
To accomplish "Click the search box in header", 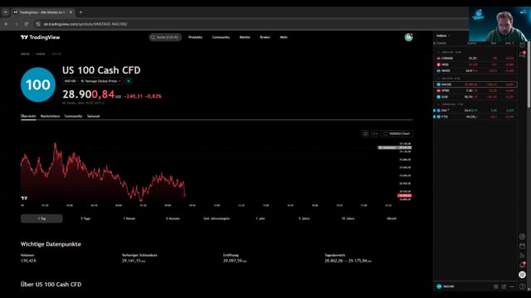I will pos(165,37).
